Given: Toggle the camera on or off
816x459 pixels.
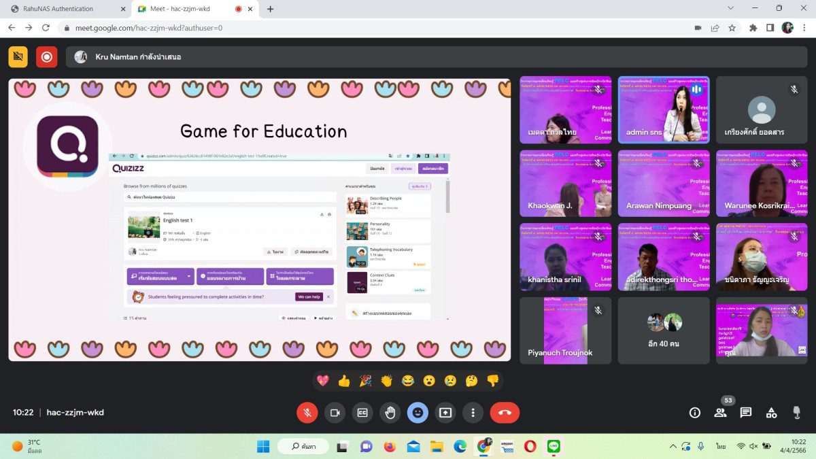Looking at the screenshot, I should click(x=335, y=412).
